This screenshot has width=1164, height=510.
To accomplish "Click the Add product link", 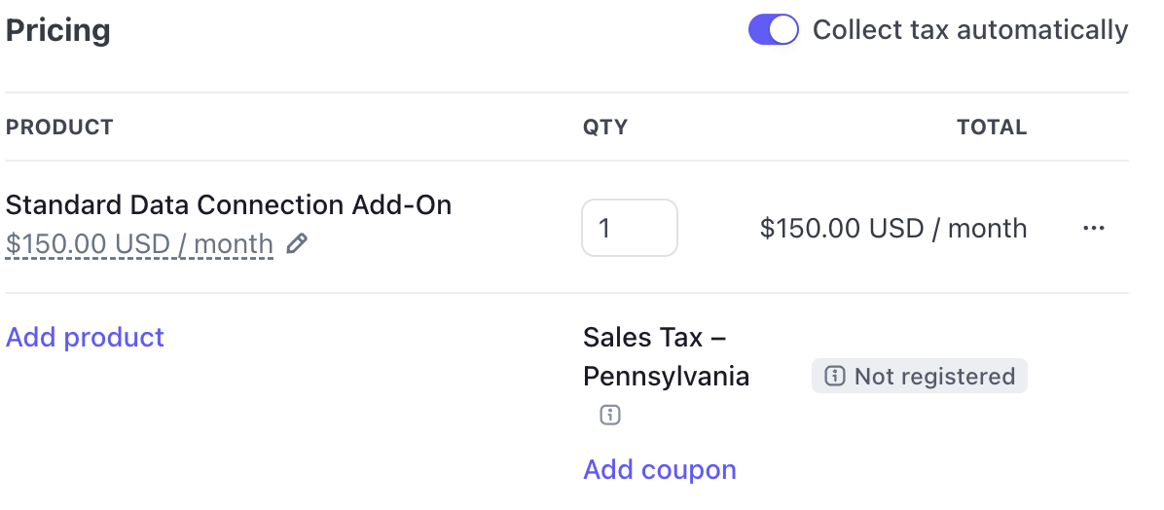I will pos(85,337).
